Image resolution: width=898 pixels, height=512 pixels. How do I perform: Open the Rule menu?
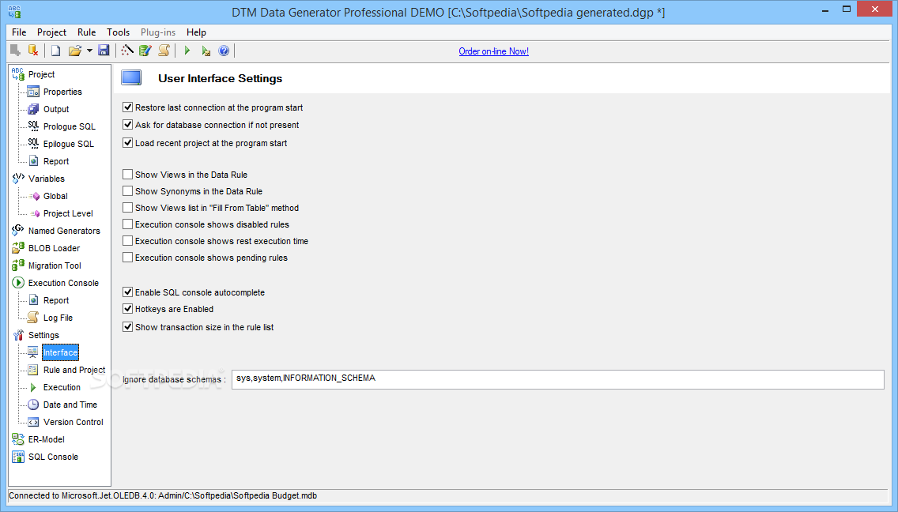click(x=86, y=32)
